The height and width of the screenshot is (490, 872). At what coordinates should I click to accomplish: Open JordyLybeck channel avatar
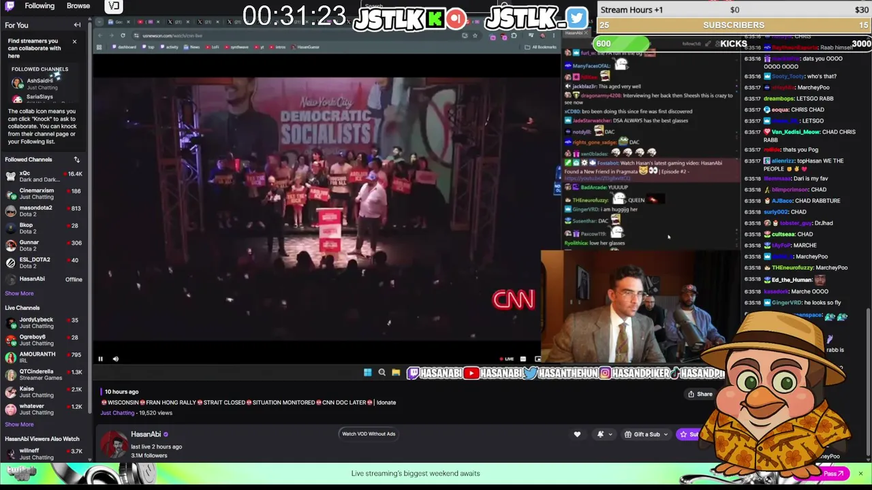point(11,323)
